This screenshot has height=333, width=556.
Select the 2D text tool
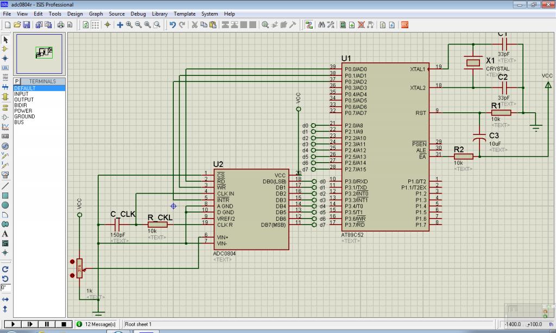[5, 234]
